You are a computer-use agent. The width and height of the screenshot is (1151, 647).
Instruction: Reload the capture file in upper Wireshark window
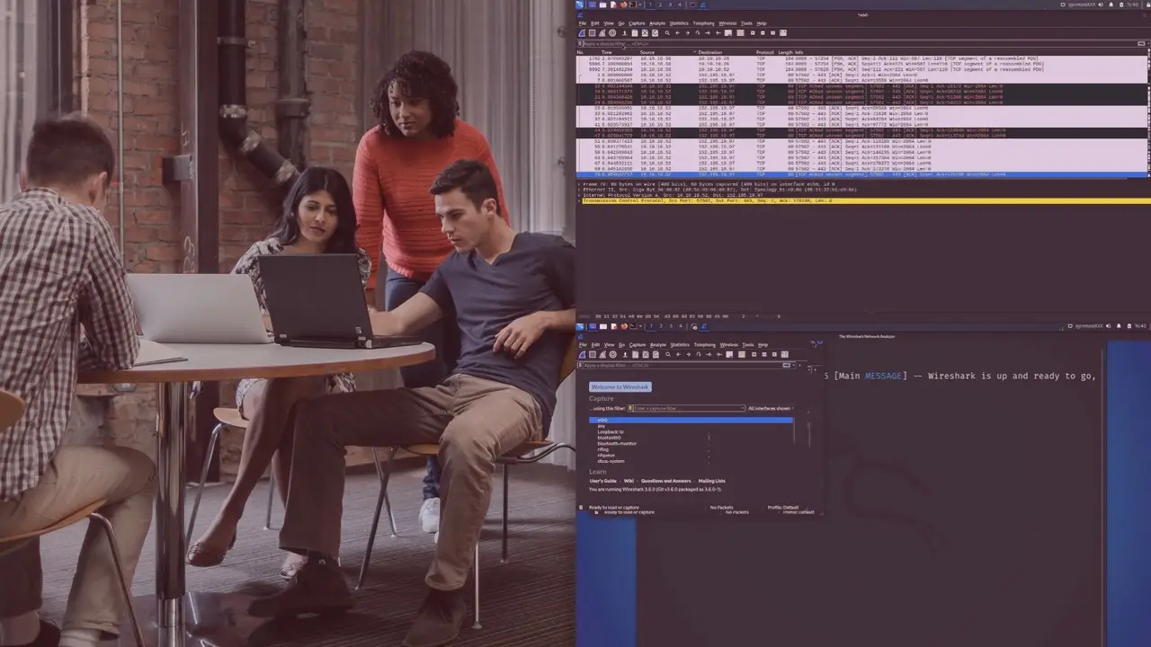coord(654,33)
